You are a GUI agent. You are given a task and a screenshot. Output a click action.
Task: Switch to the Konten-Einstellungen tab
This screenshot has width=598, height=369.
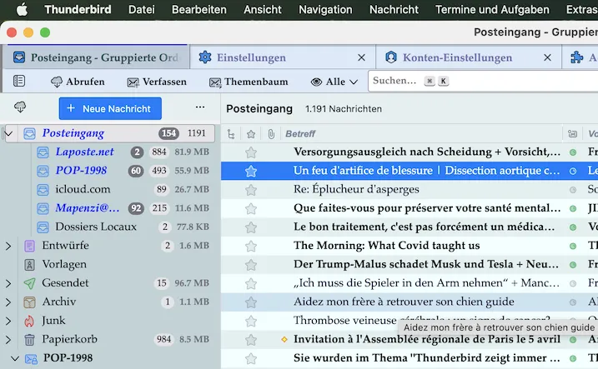(x=469, y=57)
